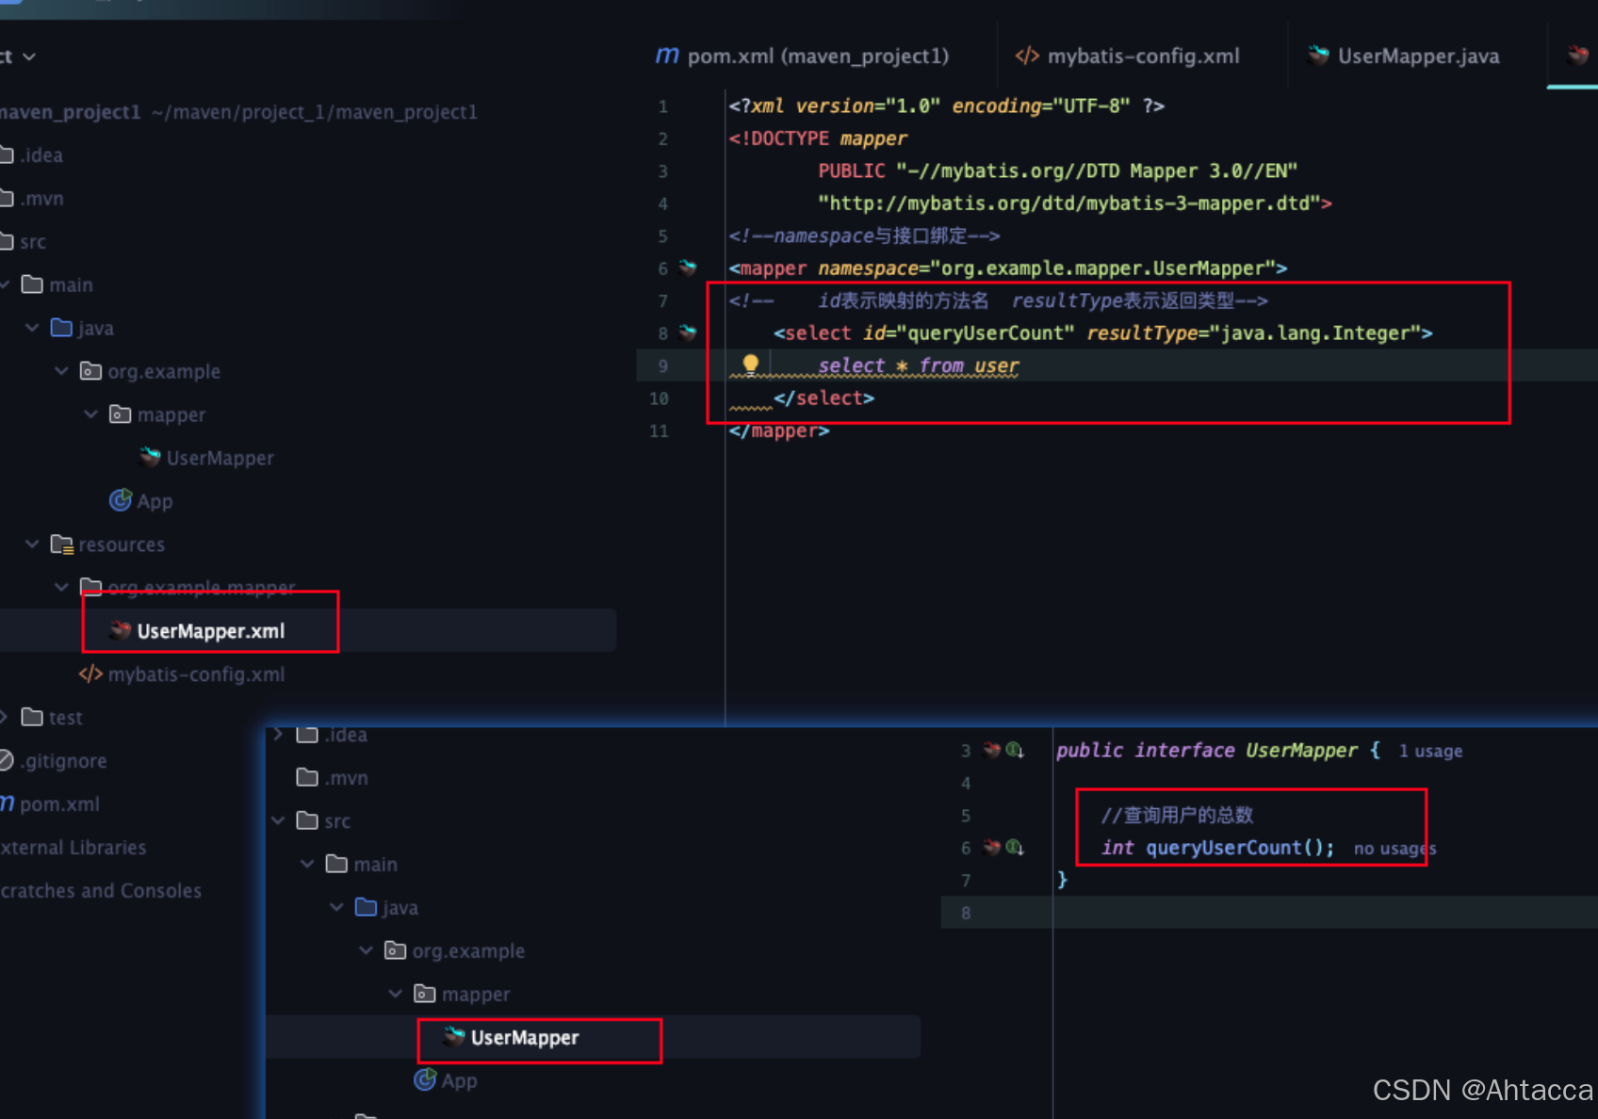Click the 'no usages' hint beside queryUserCount
Viewport: 1598px width, 1119px height.
point(1394,849)
